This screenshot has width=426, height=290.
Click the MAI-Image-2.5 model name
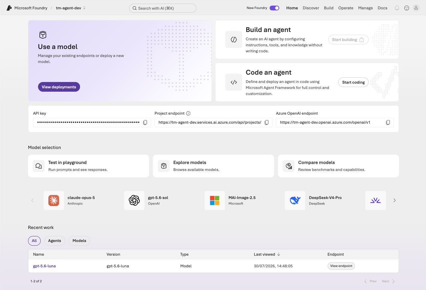[x=242, y=198]
